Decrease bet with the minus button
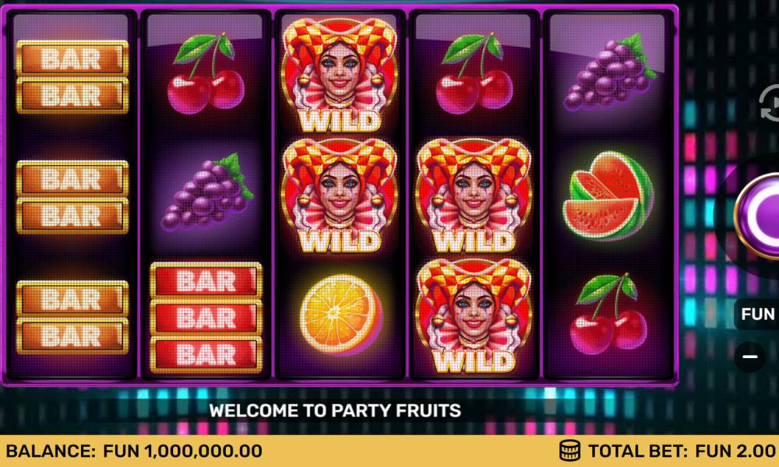Viewport: 779px width, 467px height. [750, 356]
